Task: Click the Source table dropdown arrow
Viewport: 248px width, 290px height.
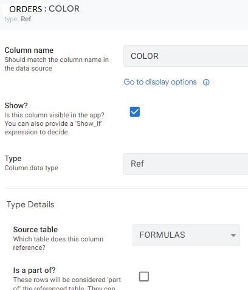Action: pos(233,235)
